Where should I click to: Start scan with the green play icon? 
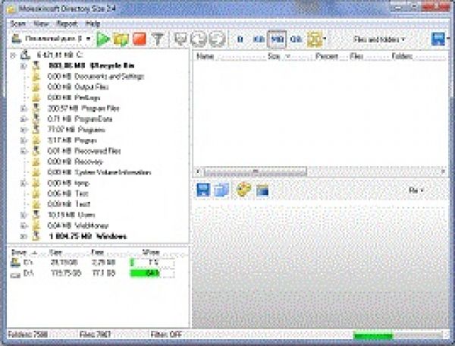(x=102, y=39)
